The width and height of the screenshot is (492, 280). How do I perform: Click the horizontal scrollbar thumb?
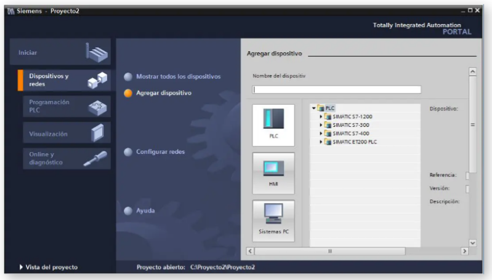pyautogui.click(x=330, y=251)
